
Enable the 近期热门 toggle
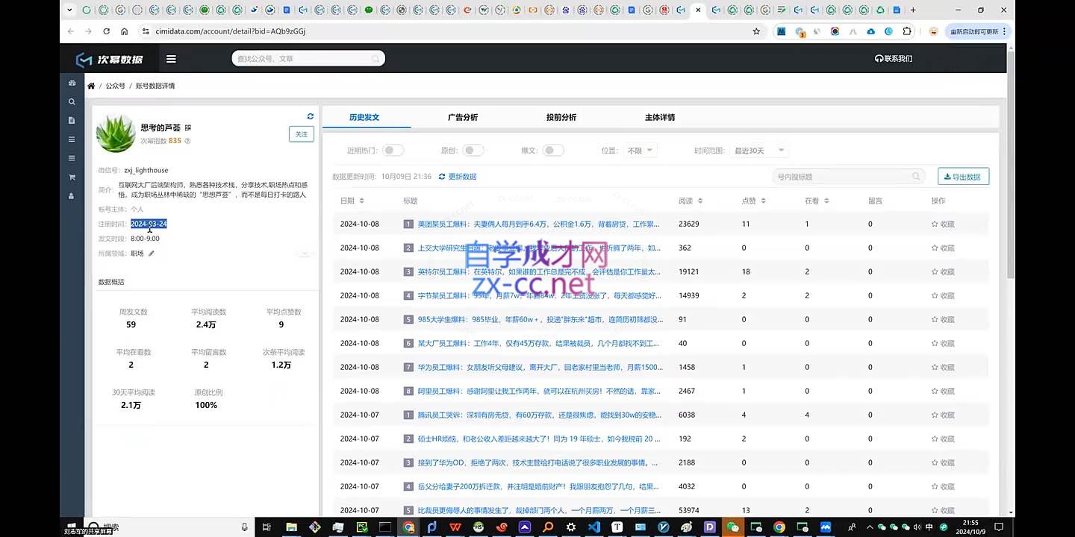[x=393, y=150]
